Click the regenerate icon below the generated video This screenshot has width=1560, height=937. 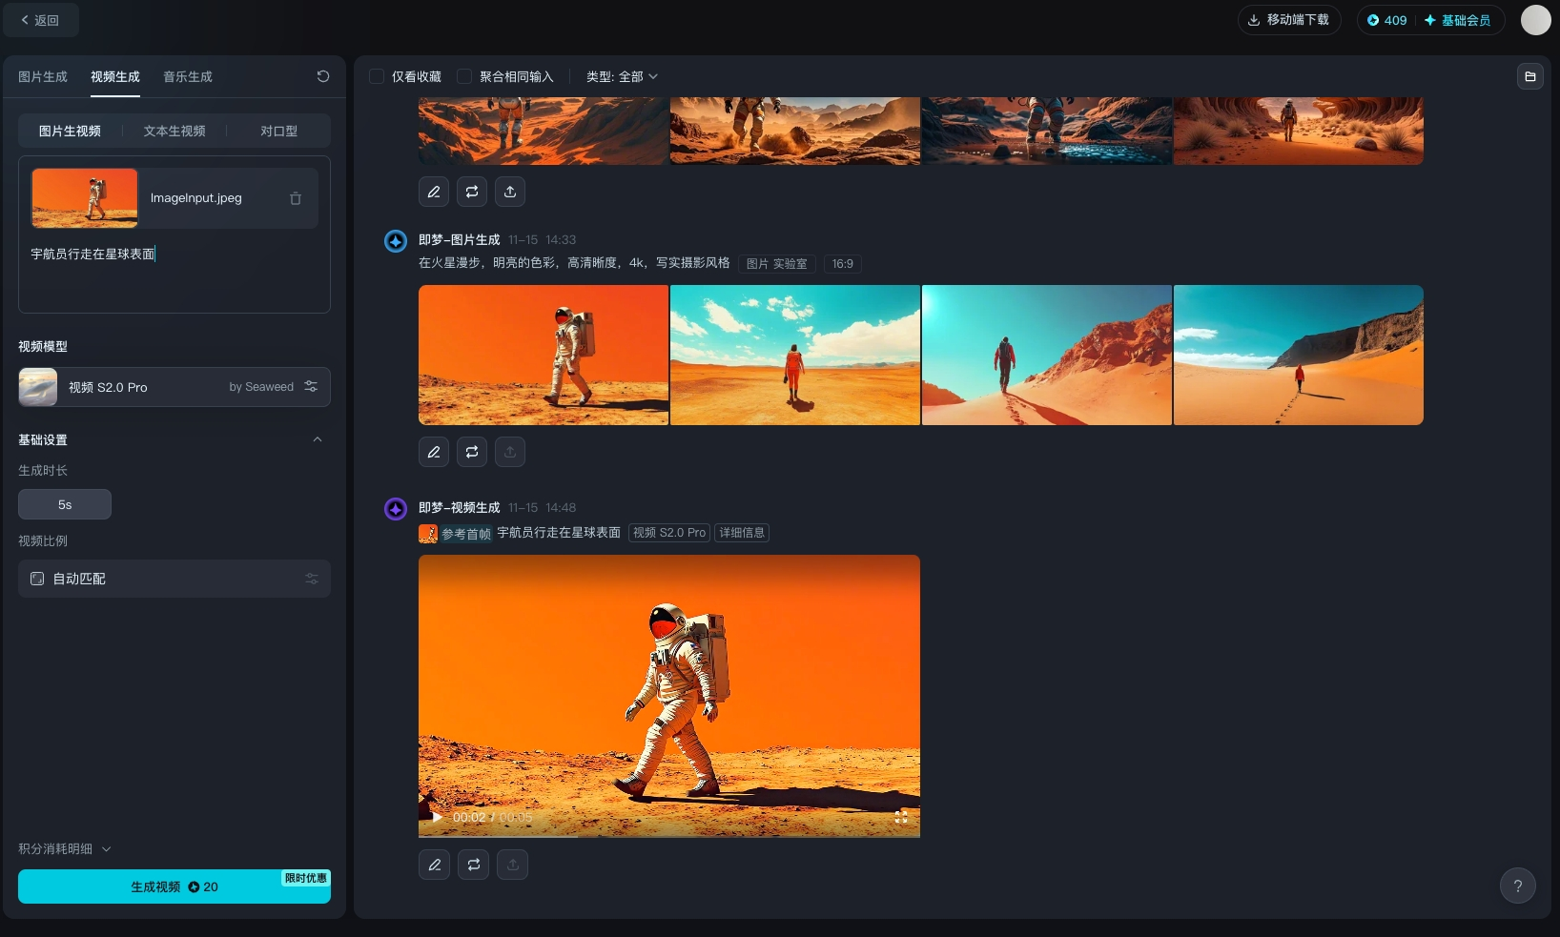click(473, 865)
